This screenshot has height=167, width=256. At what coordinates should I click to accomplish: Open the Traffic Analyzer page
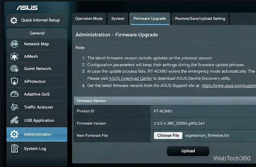click(37, 107)
